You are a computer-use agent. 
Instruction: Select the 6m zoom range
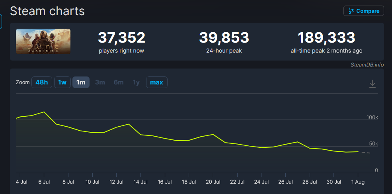tap(119, 82)
